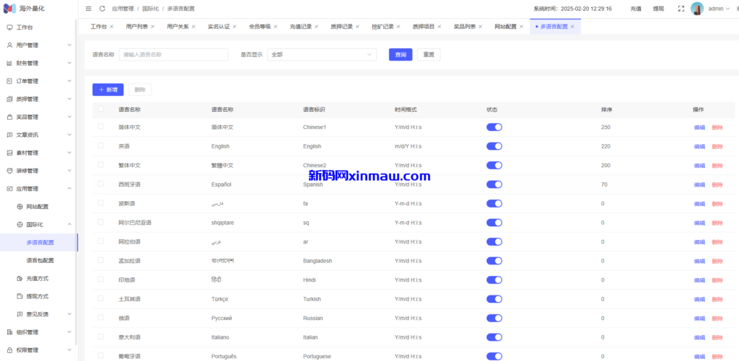Viewport: 739px width, 361px height.
Task: Select the 俄语 row checkbox
Action: [x=100, y=317]
